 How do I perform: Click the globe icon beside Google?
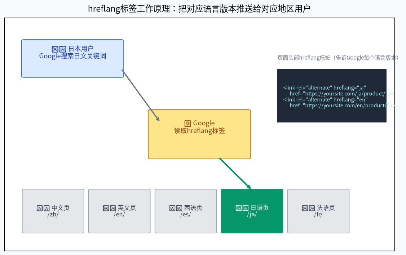tap(188, 124)
